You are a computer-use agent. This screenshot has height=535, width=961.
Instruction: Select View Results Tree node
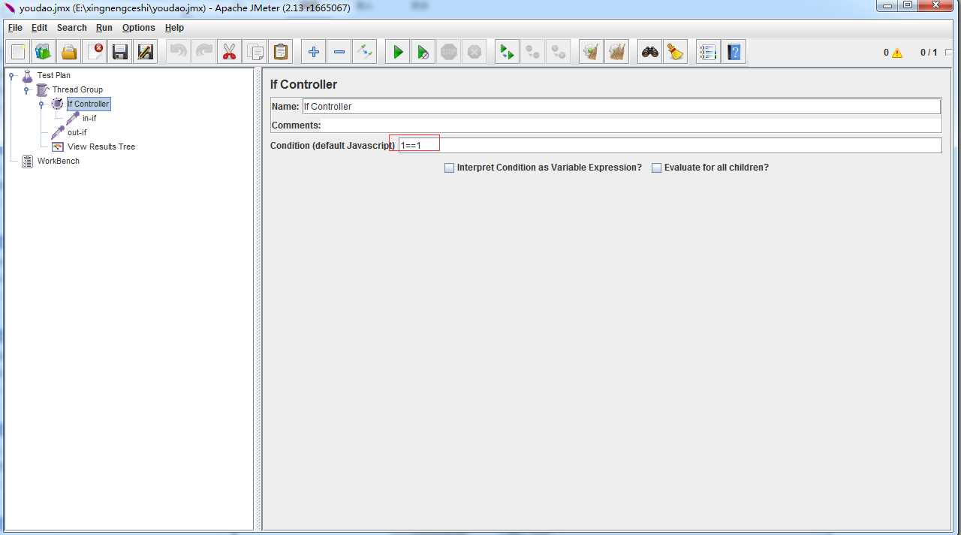[101, 147]
